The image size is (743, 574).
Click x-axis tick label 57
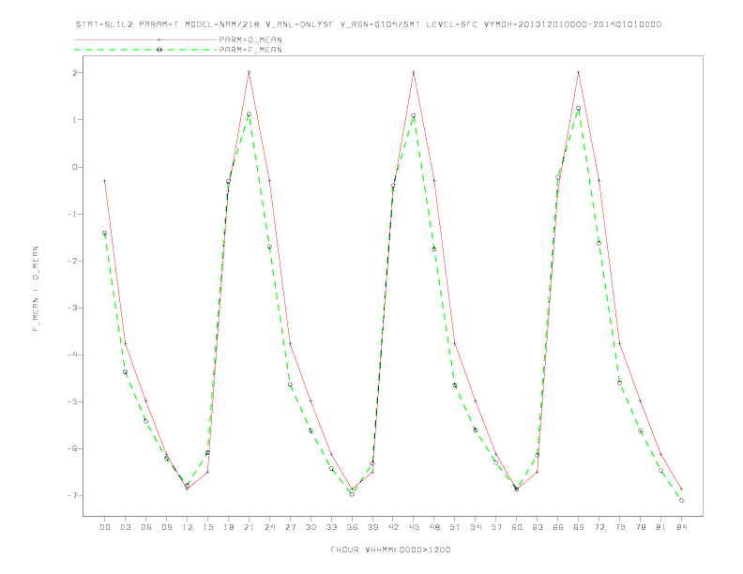[496, 527]
